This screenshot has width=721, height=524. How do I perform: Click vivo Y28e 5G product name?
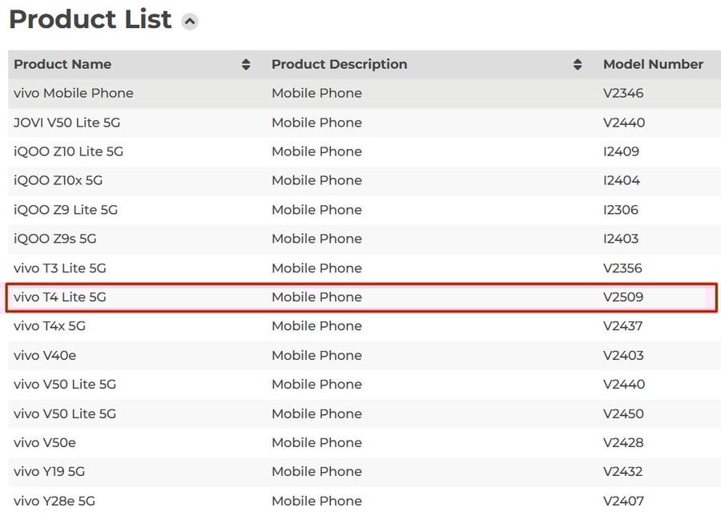click(54, 501)
